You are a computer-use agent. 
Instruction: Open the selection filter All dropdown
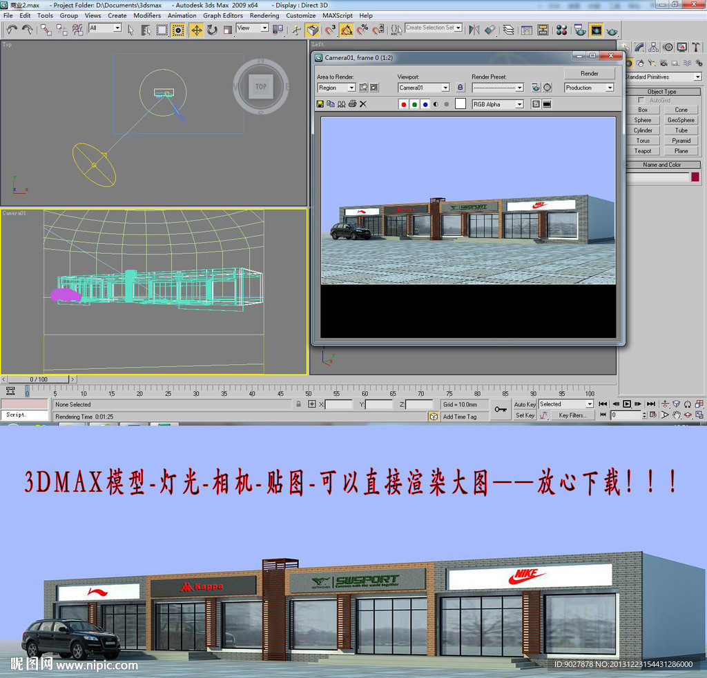(105, 28)
